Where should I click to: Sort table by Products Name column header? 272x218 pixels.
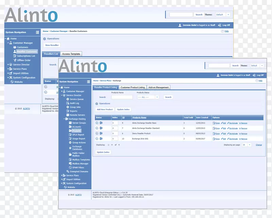139,118
